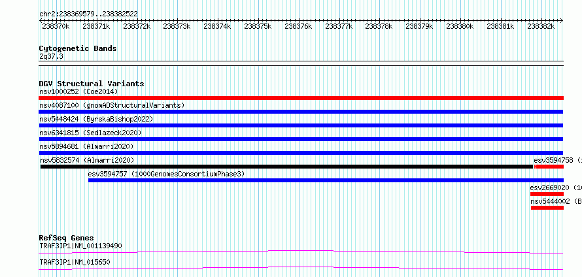The image size is (582, 277).
Task: Click the red esv2669020 variant bar
Action: [x=547, y=194]
